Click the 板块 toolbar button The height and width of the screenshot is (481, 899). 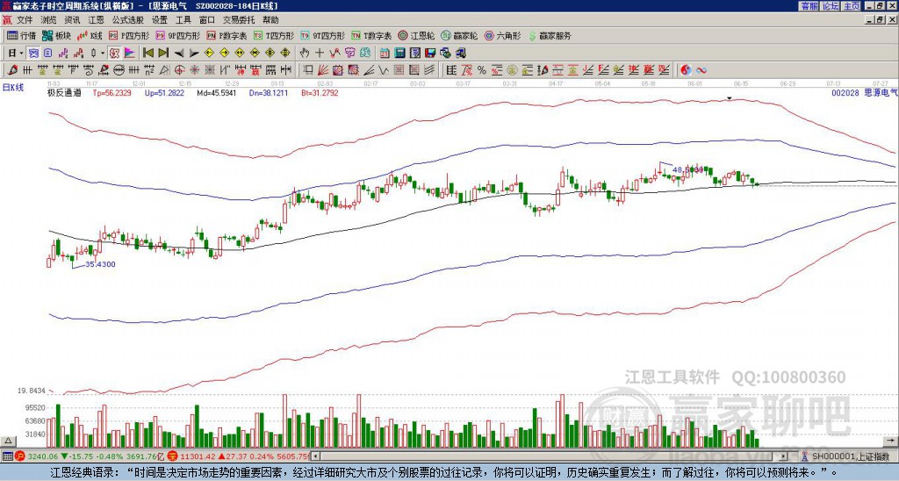click(56, 35)
